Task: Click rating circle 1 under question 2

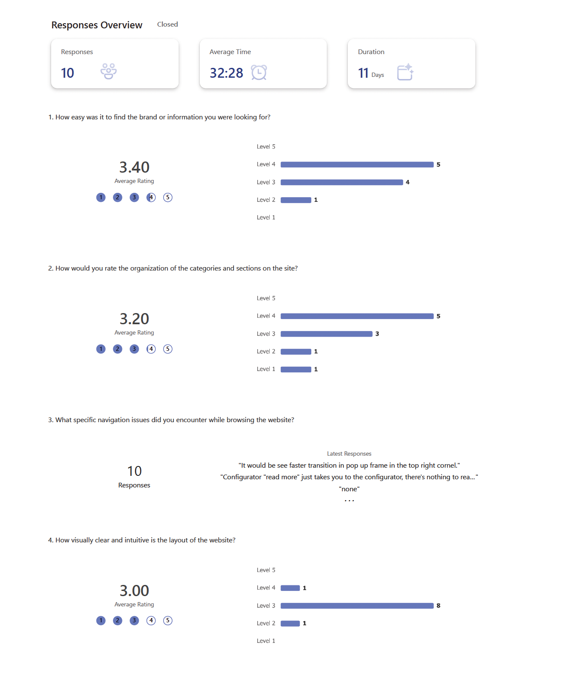Action: [101, 349]
